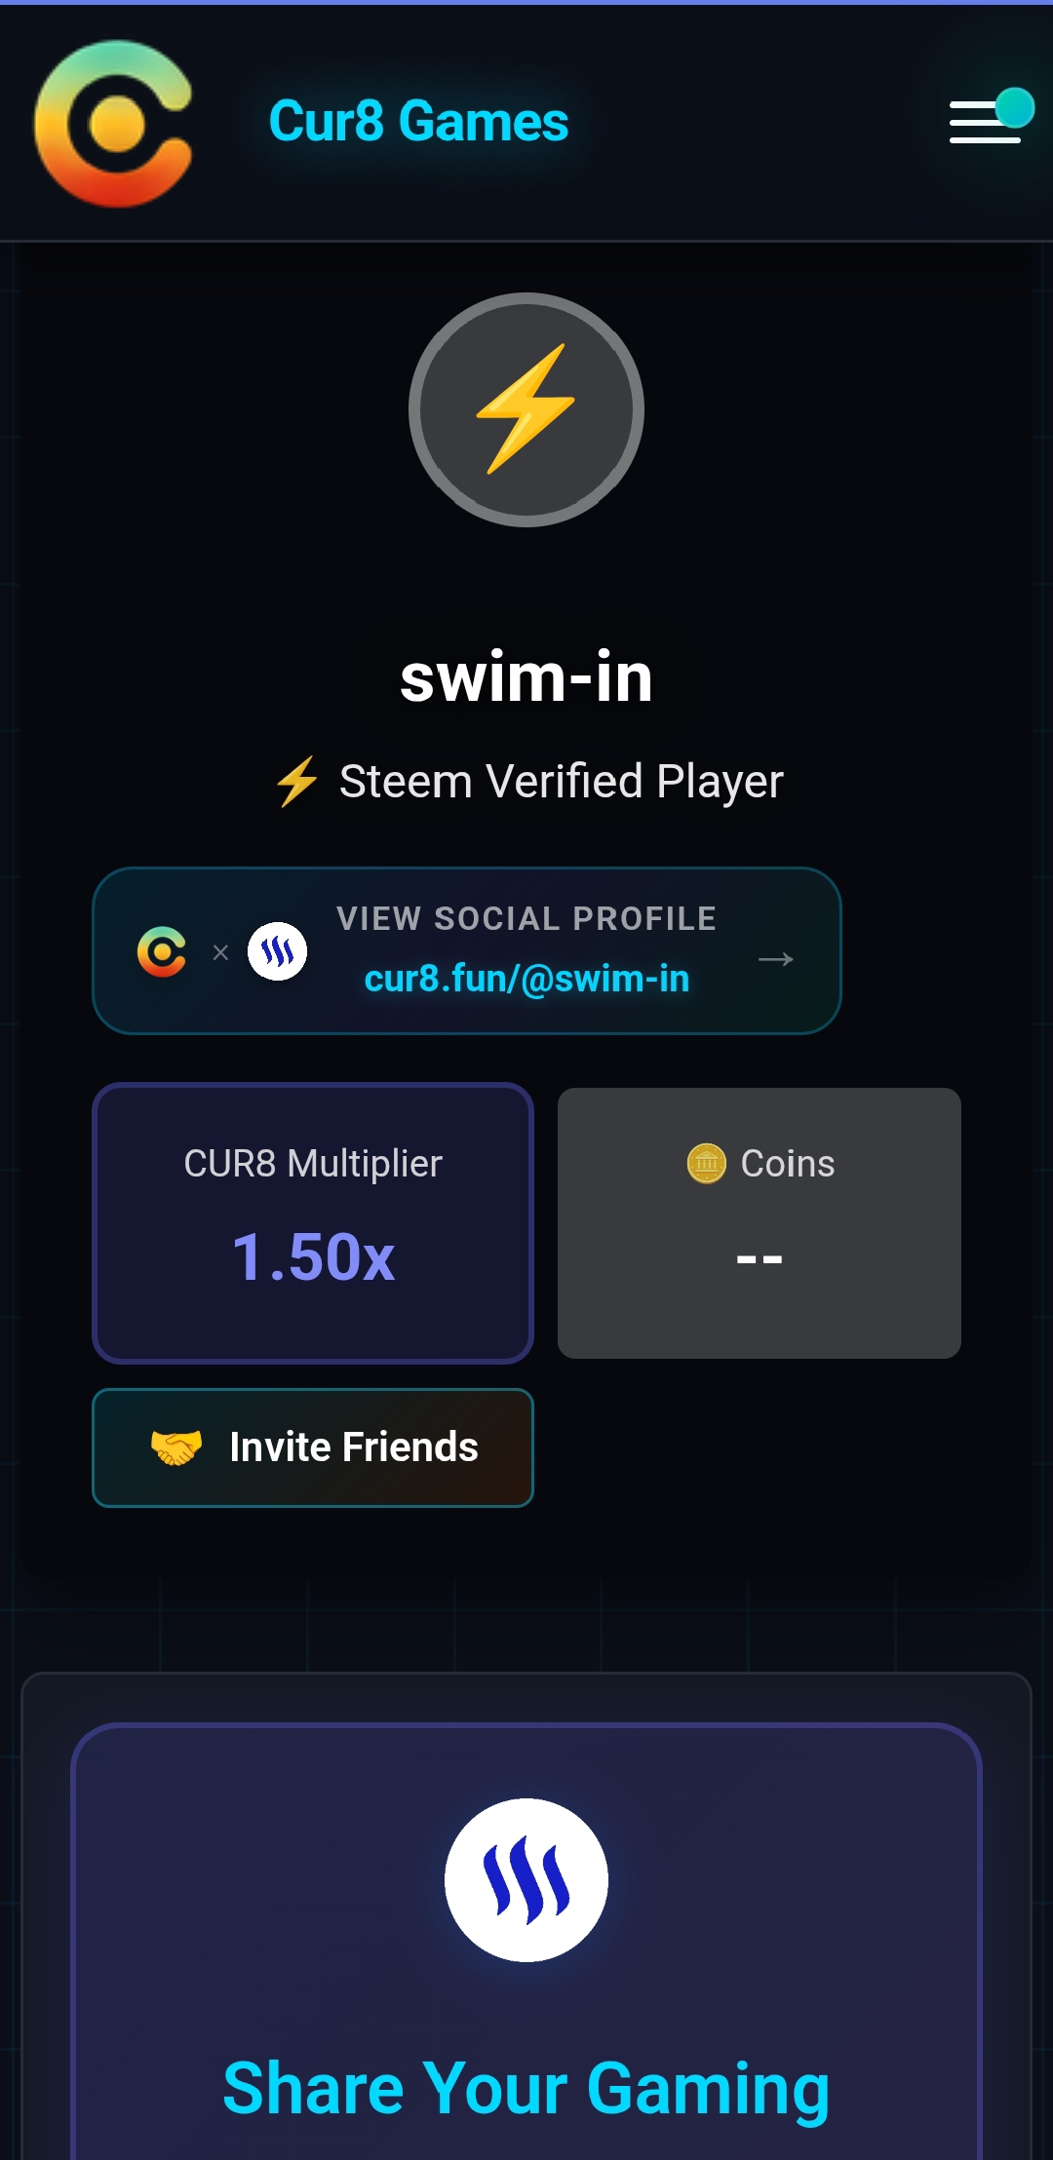Click the swim-in username heading

[526, 677]
